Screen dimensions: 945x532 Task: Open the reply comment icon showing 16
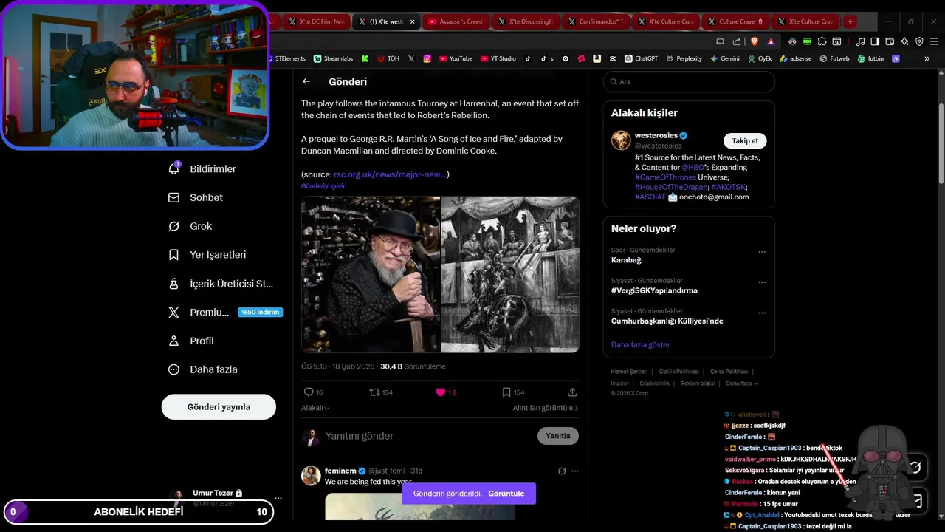(309, 392)
